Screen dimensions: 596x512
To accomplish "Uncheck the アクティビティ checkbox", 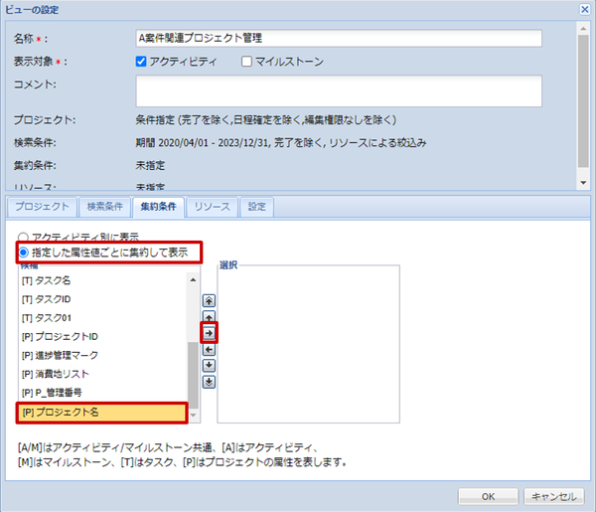I will click(x=141, y=62).
